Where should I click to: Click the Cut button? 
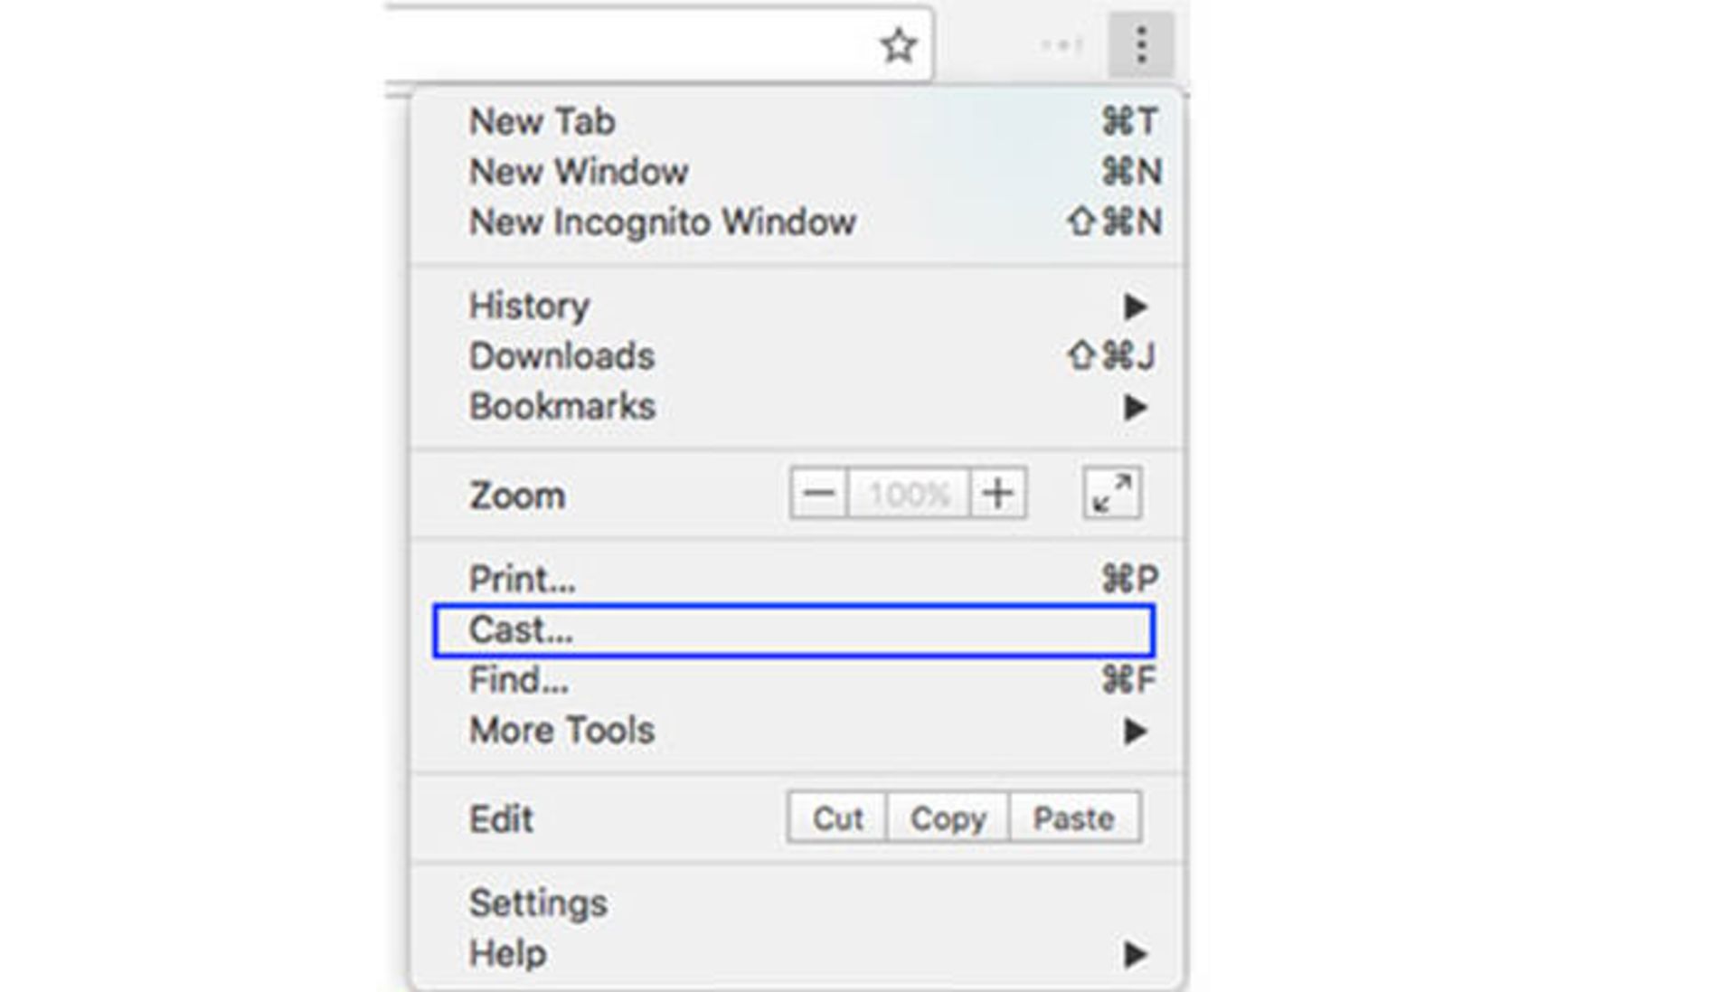pos(837,818)
